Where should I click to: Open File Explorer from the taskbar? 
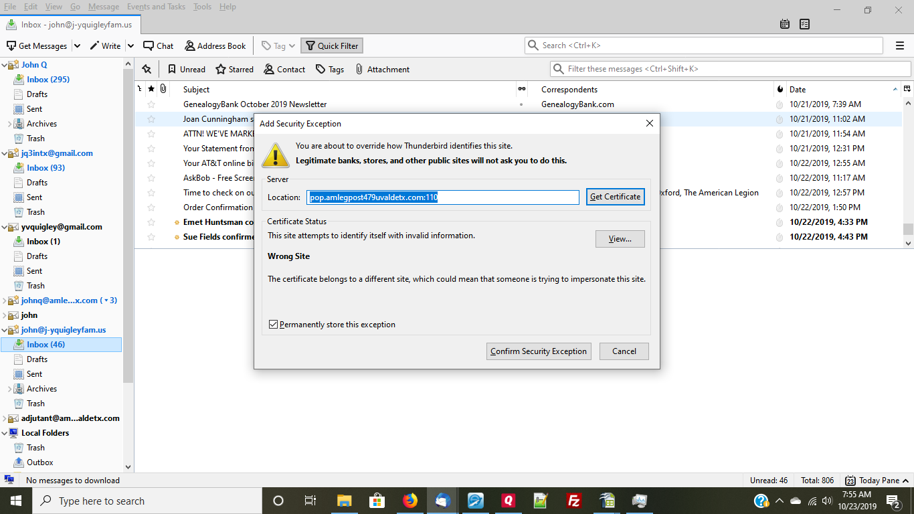345,501
